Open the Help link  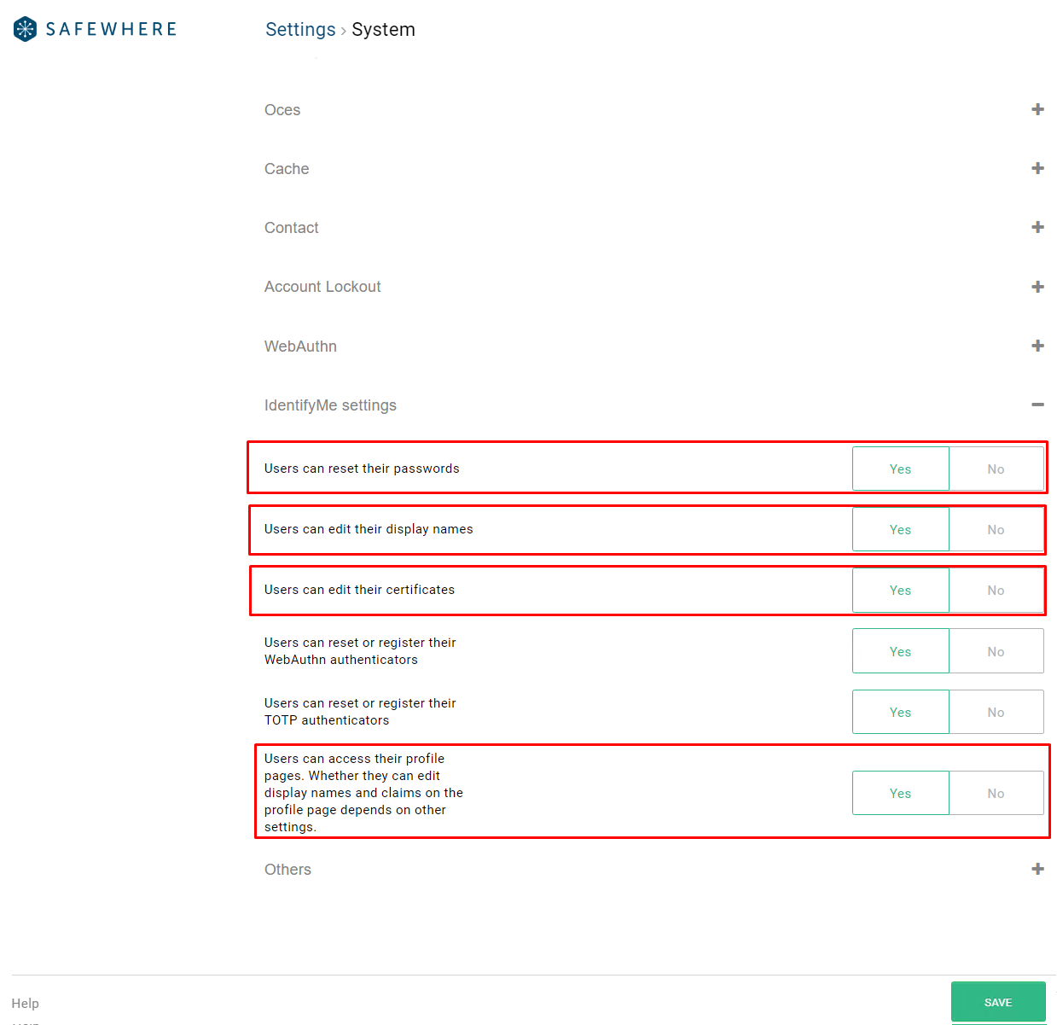tap(26, 1004)
